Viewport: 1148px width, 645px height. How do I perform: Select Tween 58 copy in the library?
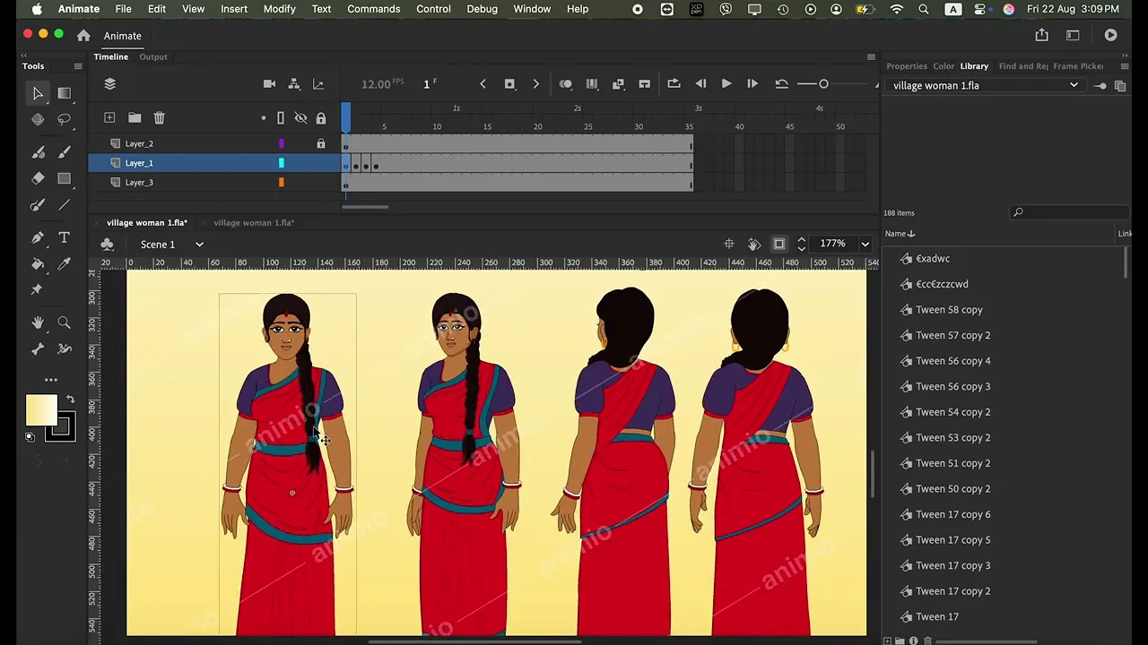949,310
